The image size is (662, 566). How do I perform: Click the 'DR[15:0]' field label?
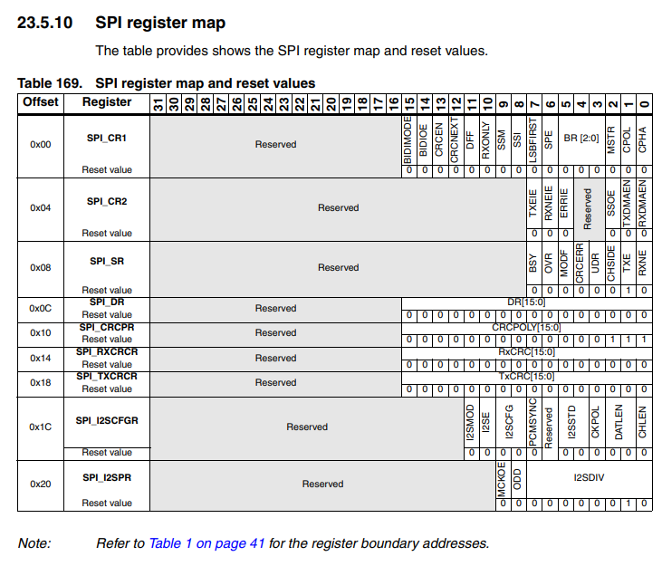(526, 302)
